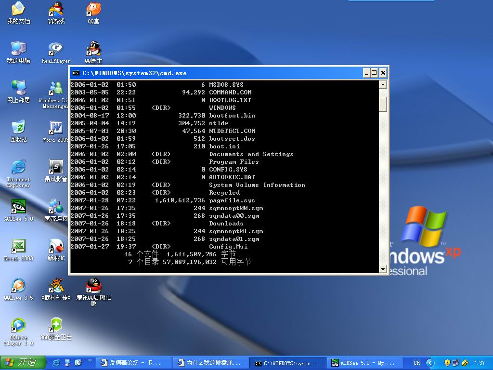Open the 新浪UC desktop shortcut
The width and height of the screenshot is (493, 370).
pos(56,247)
